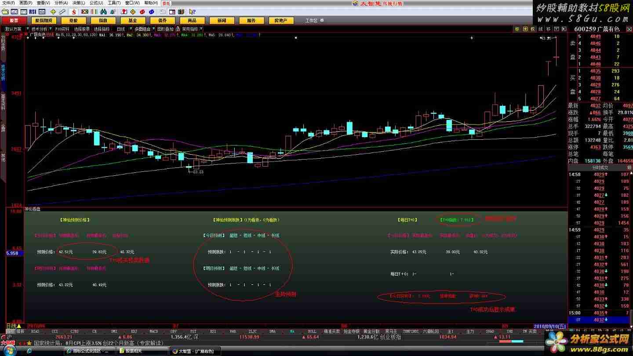The height and width of the screenshot is (356, 633).
Task: Select the RSI indicator tab
Action: 213,331
